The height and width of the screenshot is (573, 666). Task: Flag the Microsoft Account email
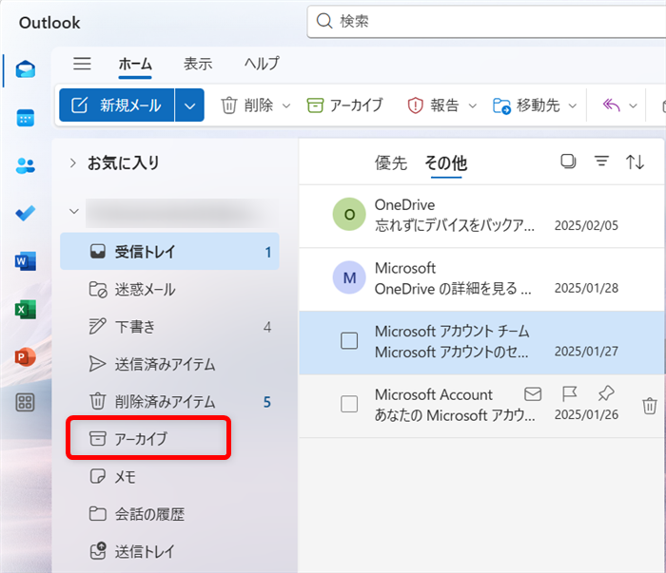569,393
